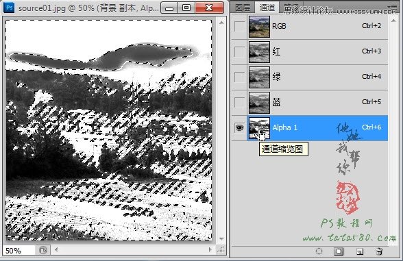Select the Blue (蓝) channel thumbnail

coord(259,103)
